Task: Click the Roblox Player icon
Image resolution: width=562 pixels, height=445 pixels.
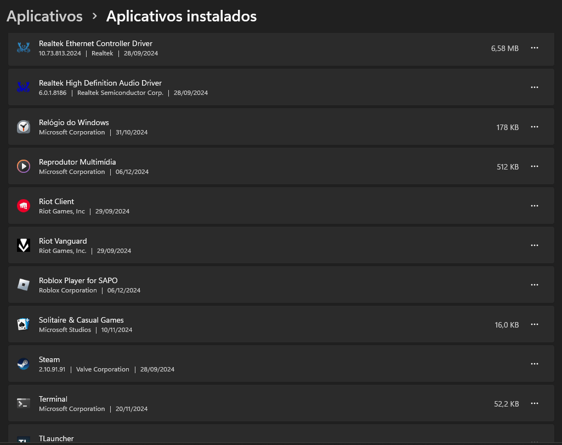Action: point(24,285)
